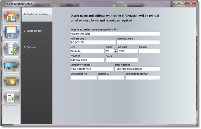Switch to 1- Dealer Information tab

36,14
